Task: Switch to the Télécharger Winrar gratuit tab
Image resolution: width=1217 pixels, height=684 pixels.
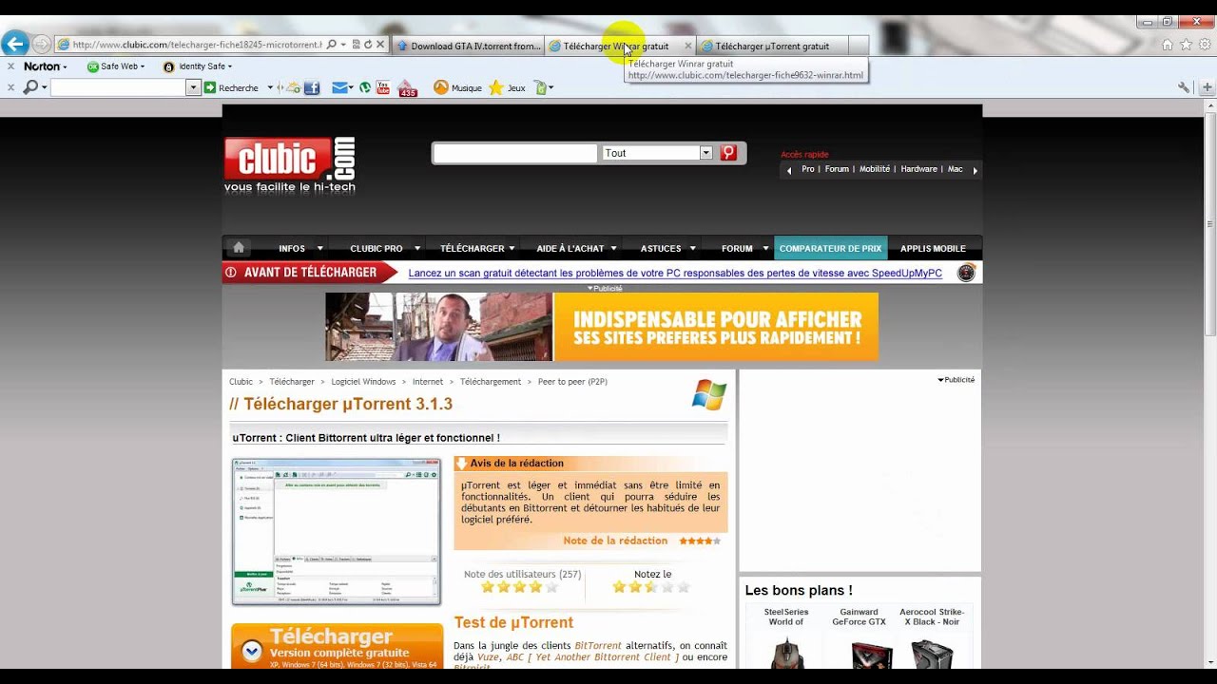Action: click(x=615, y=46)
